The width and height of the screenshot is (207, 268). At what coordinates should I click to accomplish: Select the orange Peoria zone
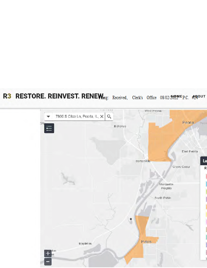[x=161, y=141]
